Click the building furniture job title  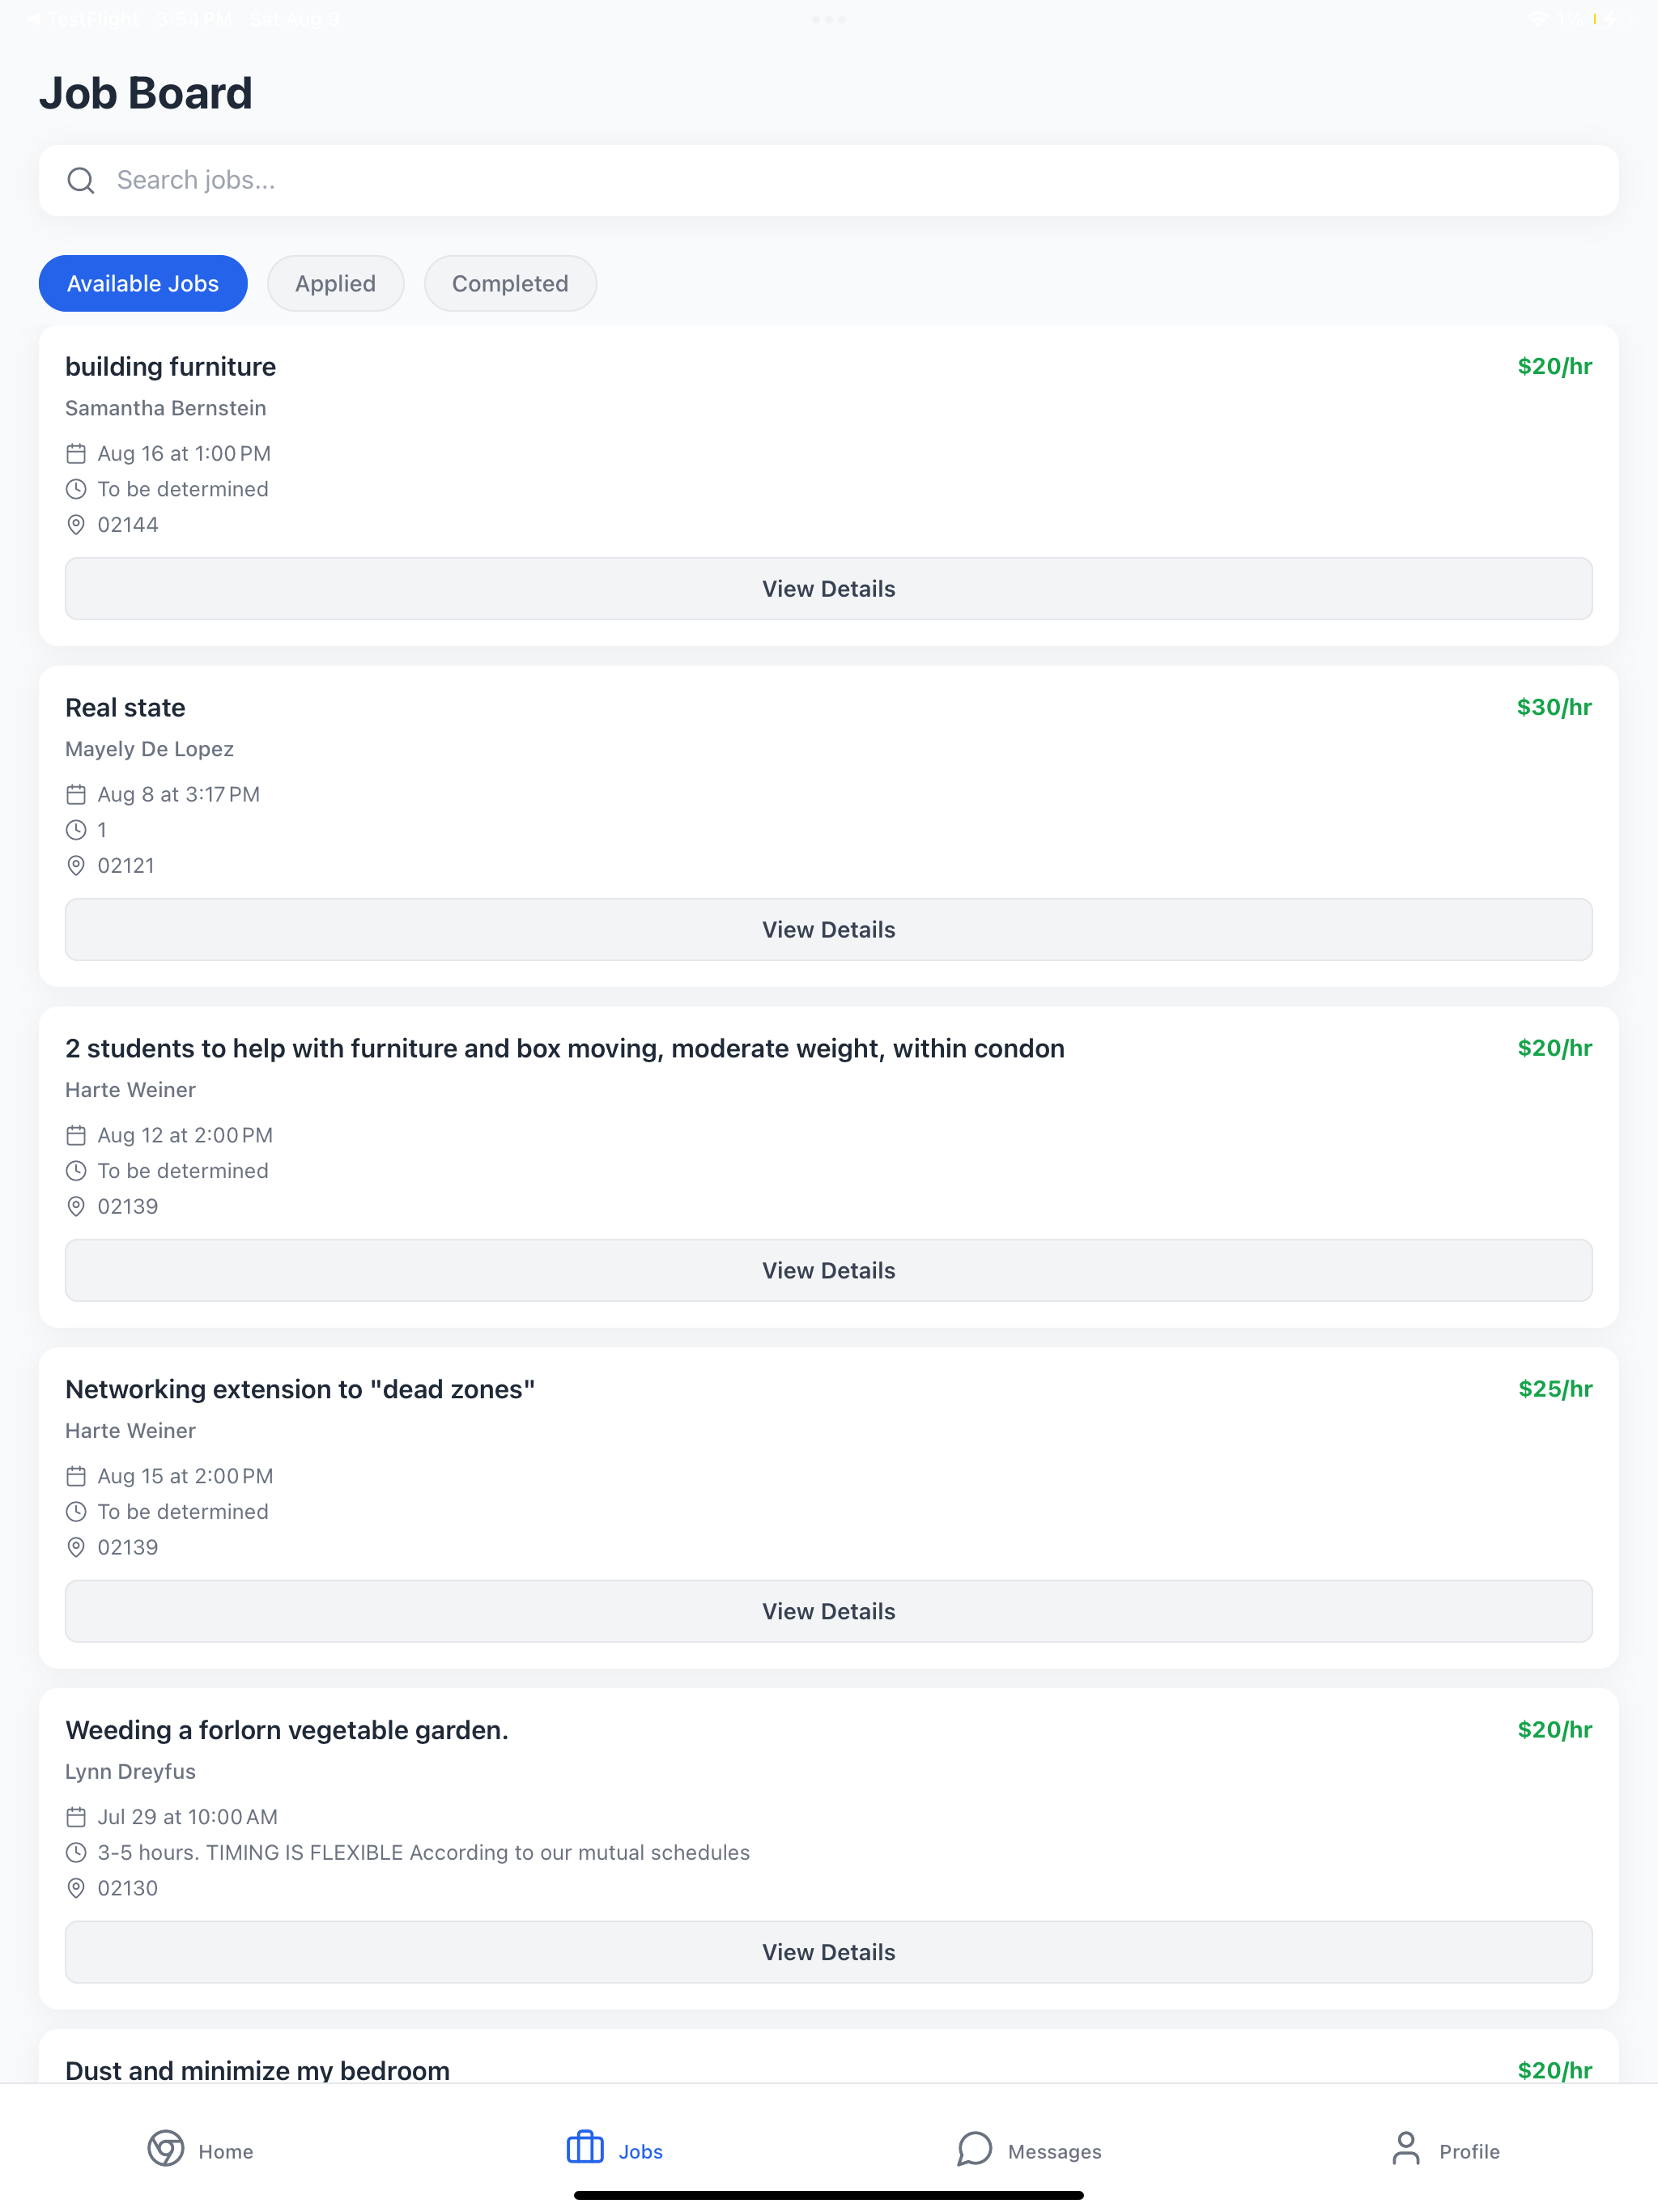(171, 367)
